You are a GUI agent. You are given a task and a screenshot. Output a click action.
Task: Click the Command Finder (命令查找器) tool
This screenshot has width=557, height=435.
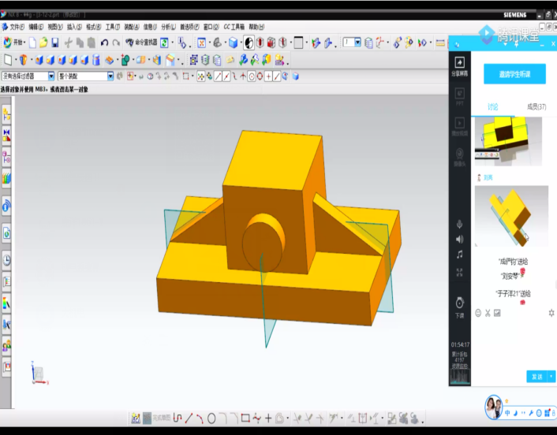140,43
